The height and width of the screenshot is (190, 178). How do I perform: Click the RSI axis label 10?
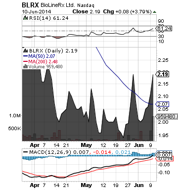pos(161,42)
